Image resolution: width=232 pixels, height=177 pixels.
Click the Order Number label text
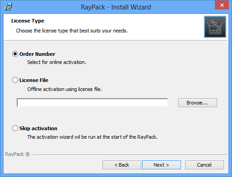37,54
